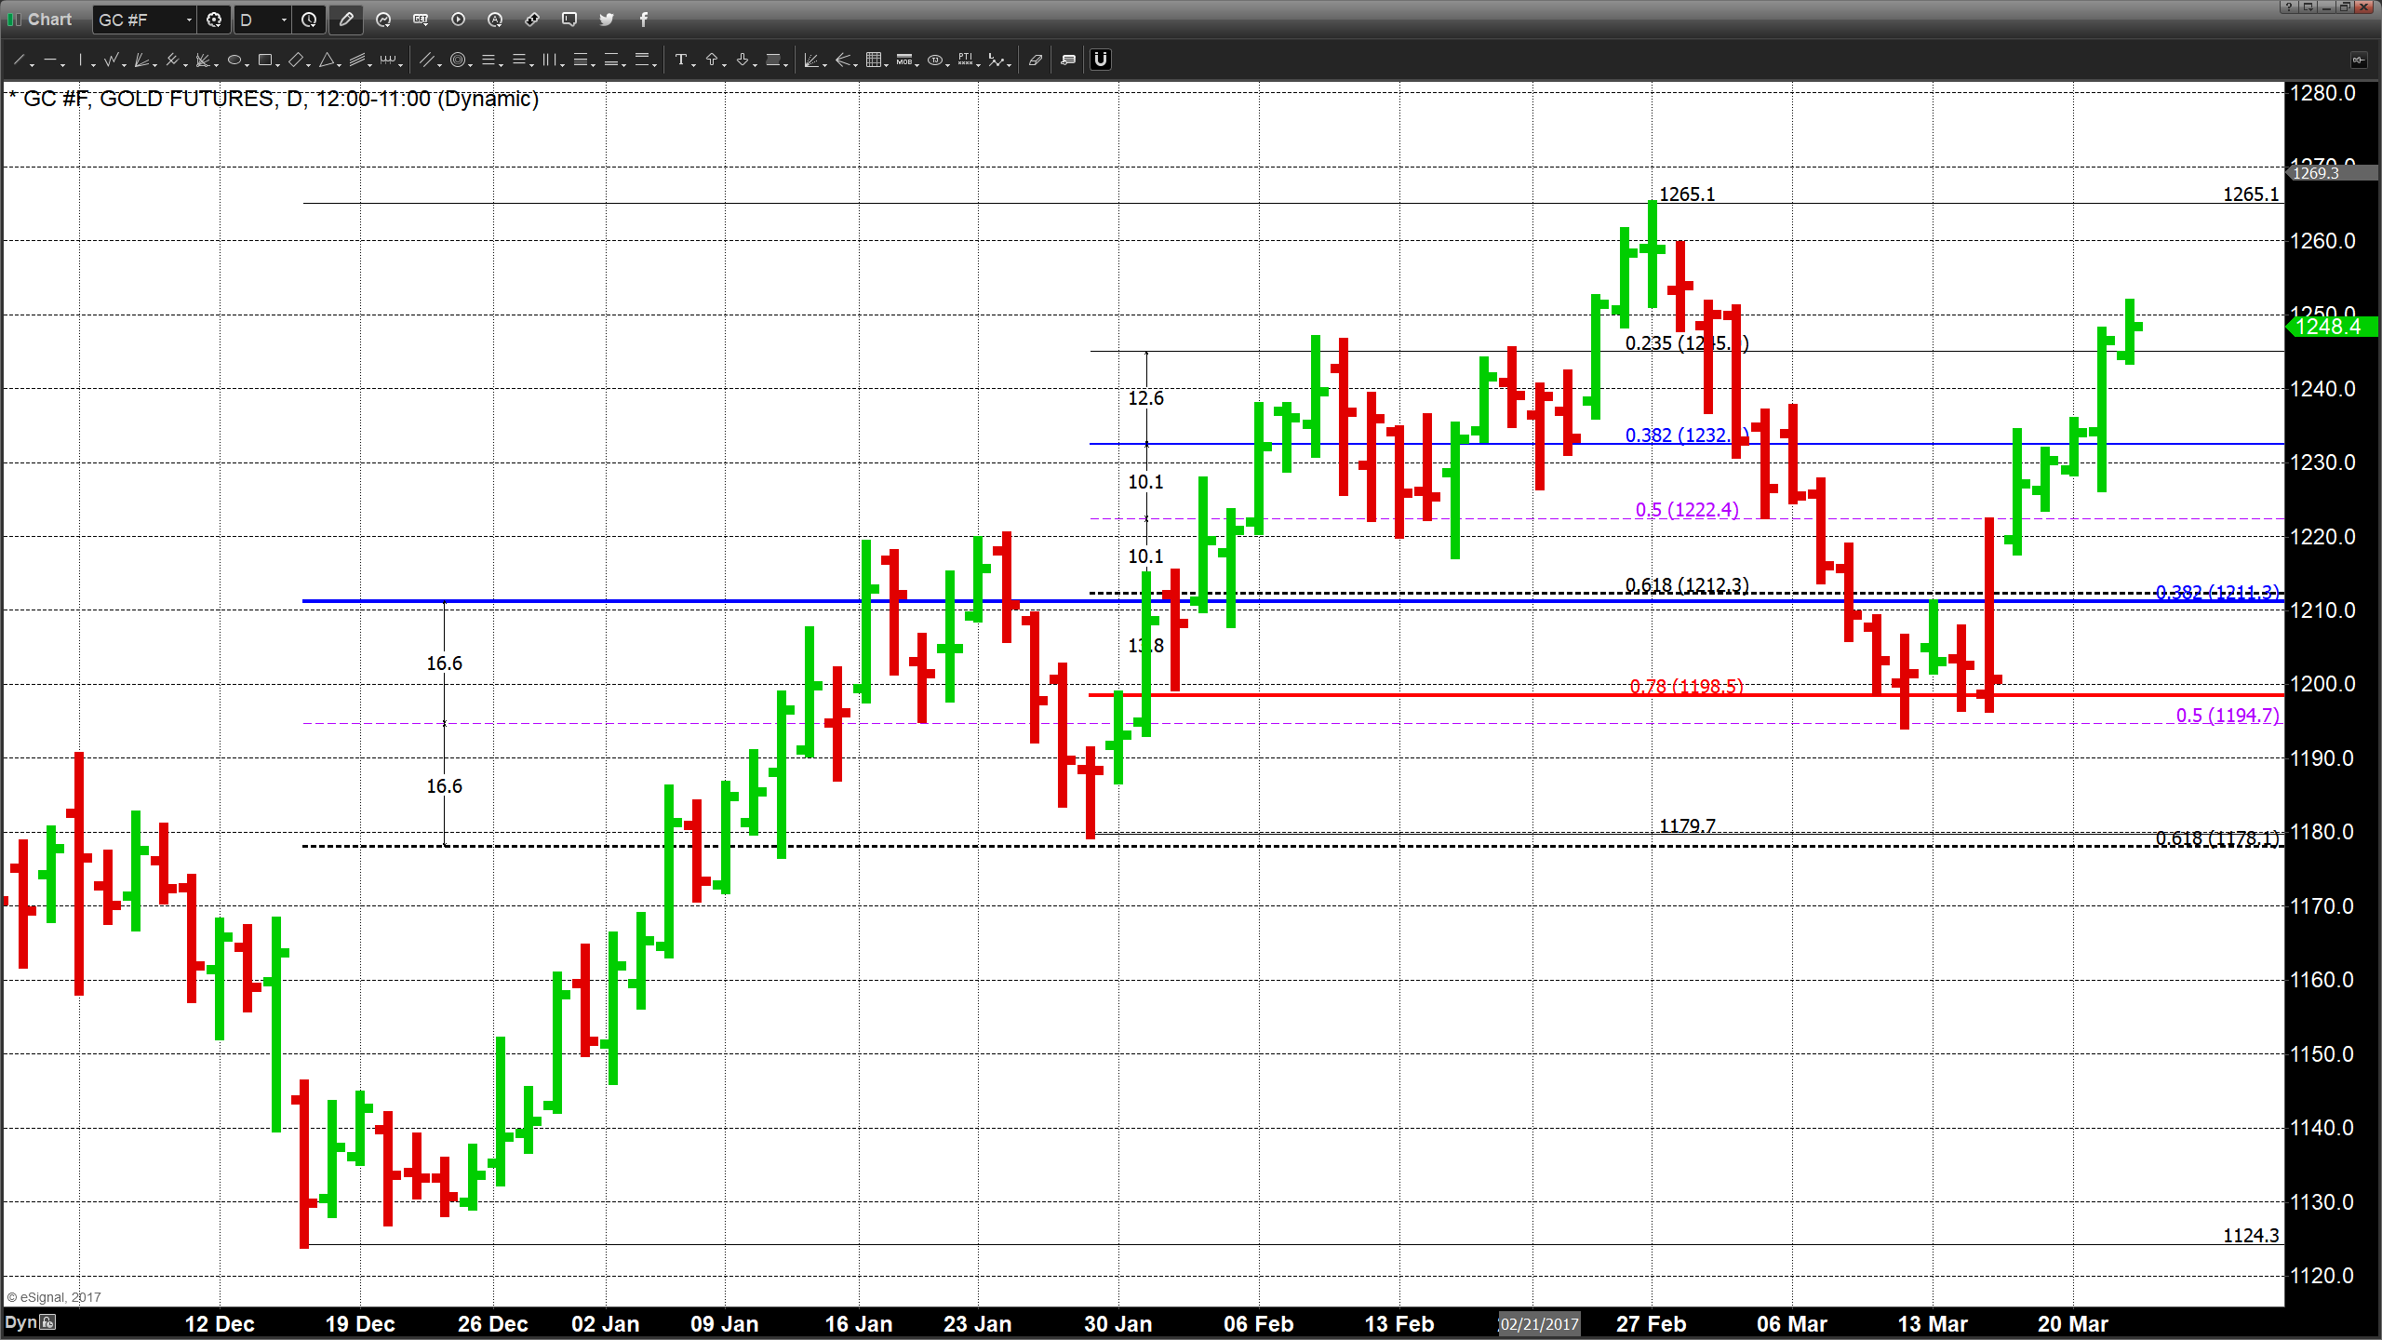The width and height of the screenshot is (2382, 1340).
Task: Click the GET tools icon
Action: (421, 20)
